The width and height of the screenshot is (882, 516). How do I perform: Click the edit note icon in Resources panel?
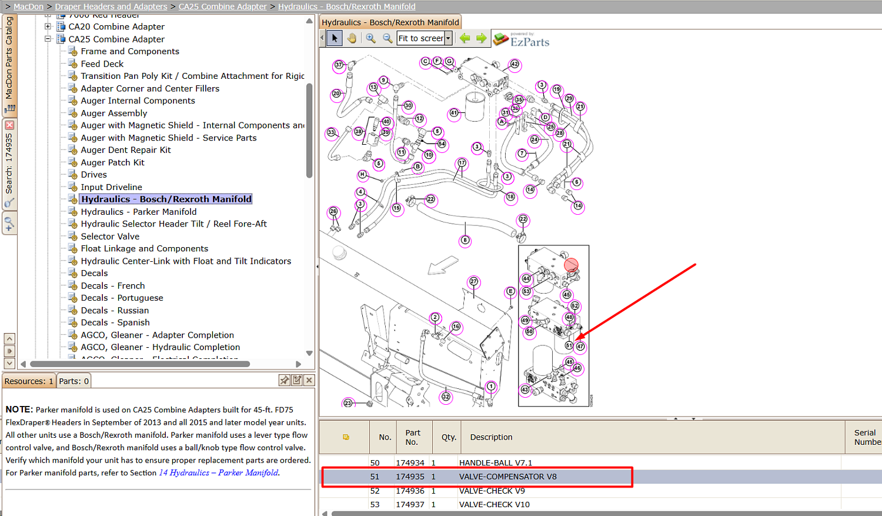[297, 380]
